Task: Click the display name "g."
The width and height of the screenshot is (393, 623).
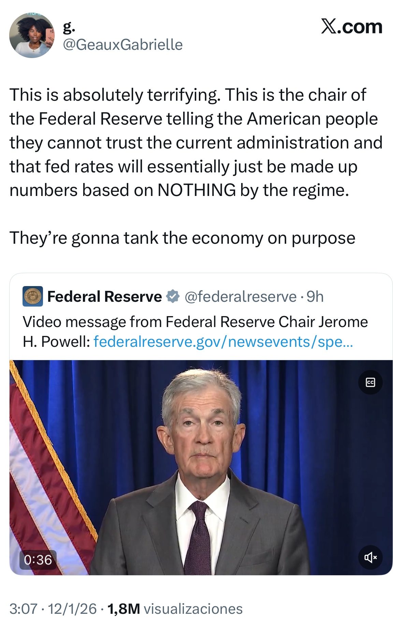Action: 69,27
